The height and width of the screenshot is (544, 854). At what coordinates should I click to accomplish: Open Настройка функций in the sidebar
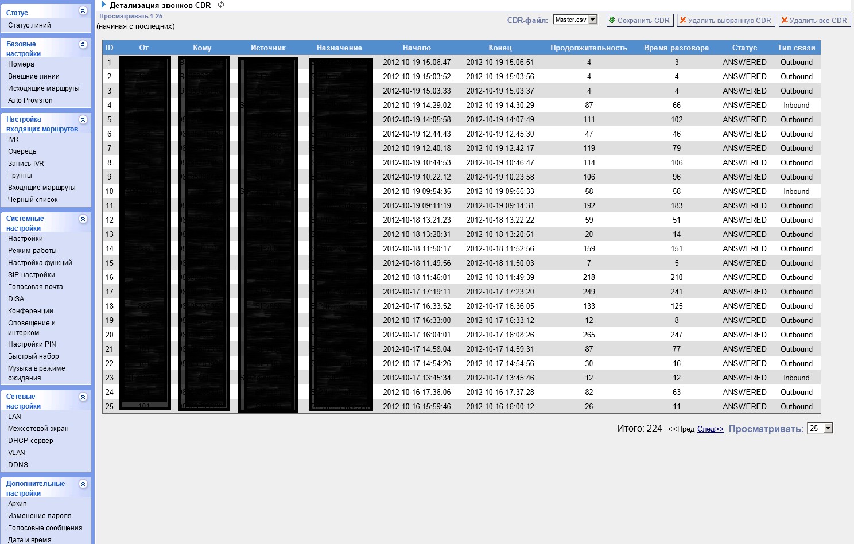coord(40,263)
